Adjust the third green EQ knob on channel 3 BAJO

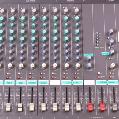tap(23, 32)
